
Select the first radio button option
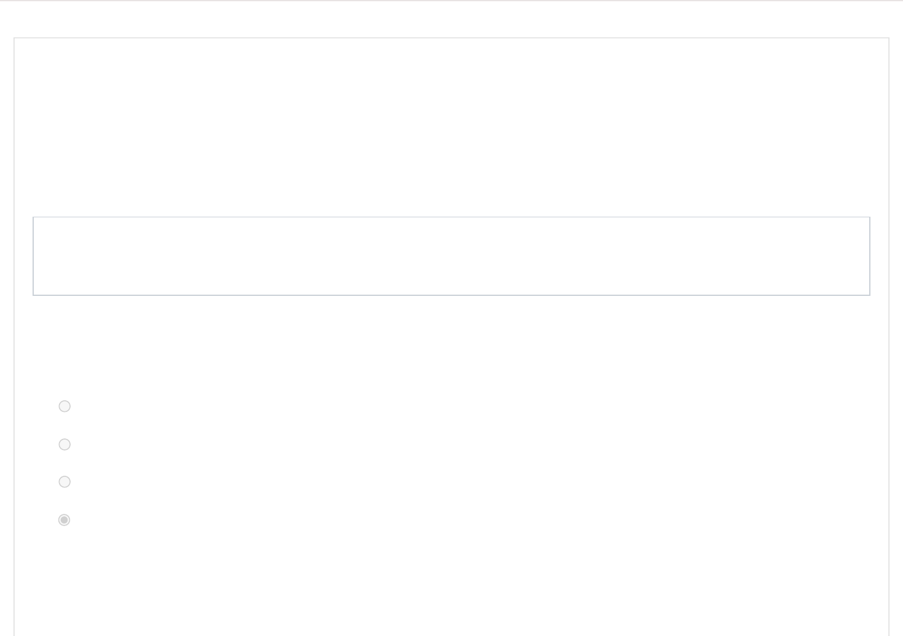click(64, 406)
